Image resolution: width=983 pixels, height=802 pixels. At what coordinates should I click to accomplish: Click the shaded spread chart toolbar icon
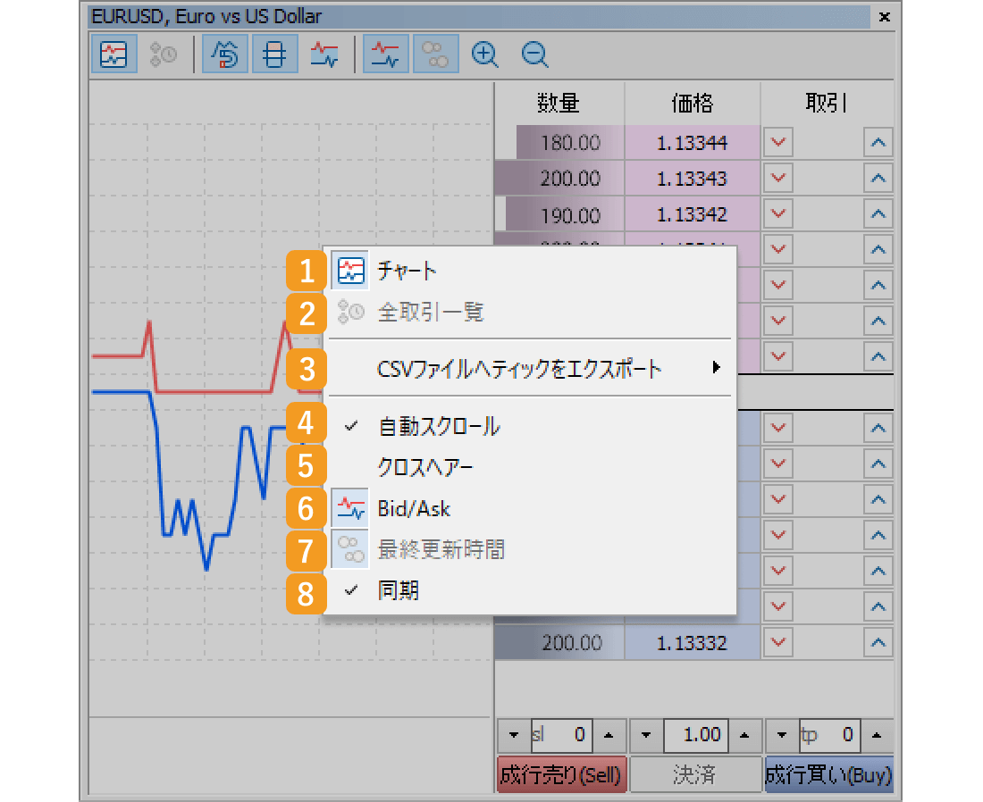coord(324,54)
